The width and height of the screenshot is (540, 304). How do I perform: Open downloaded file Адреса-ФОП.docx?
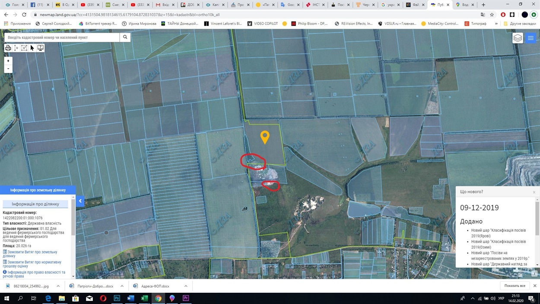point(155,286)
